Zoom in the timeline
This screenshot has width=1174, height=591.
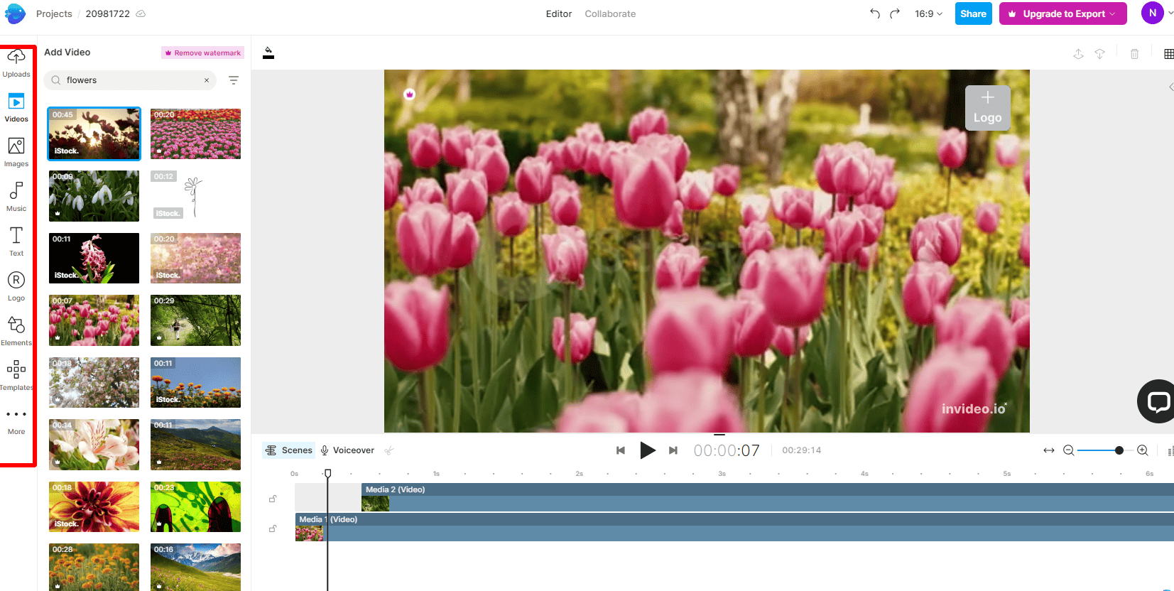pos(1143,450)
